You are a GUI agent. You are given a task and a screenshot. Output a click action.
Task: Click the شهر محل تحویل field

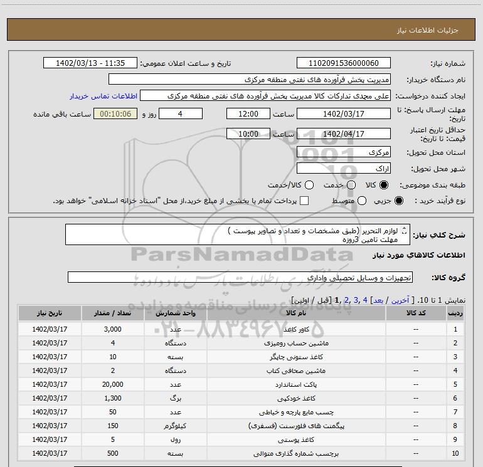click(x=344, y=169)
